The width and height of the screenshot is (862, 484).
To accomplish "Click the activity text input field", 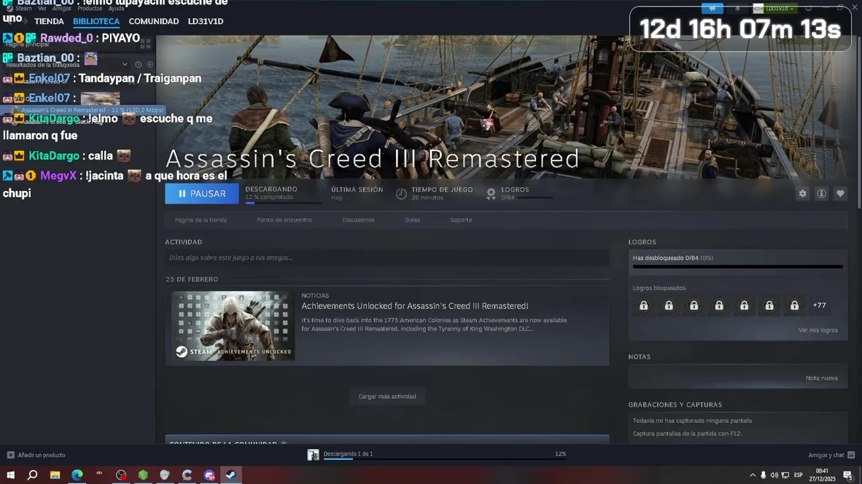I will coord(387,257).
